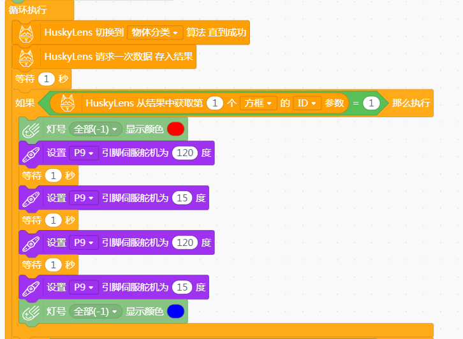Open 全部(-1) dropdown on red LED block
This screenshot has width=463, height=339.
pyautogui.click(x=96, y=129)
